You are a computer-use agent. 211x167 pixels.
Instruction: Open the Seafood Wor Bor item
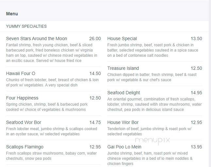coord(24,122)
